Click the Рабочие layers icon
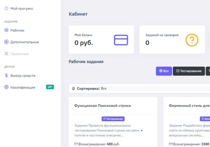 [6, 30]
